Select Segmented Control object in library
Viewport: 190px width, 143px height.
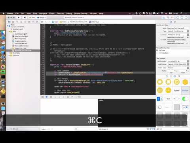[x=160, y=99]
